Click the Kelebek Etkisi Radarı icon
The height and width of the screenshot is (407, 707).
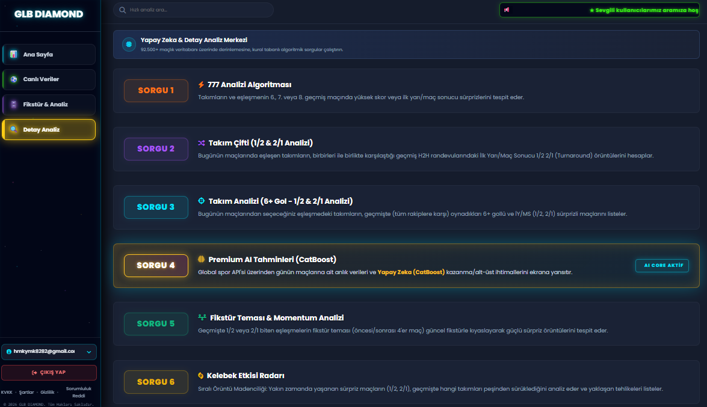(200, 376)
